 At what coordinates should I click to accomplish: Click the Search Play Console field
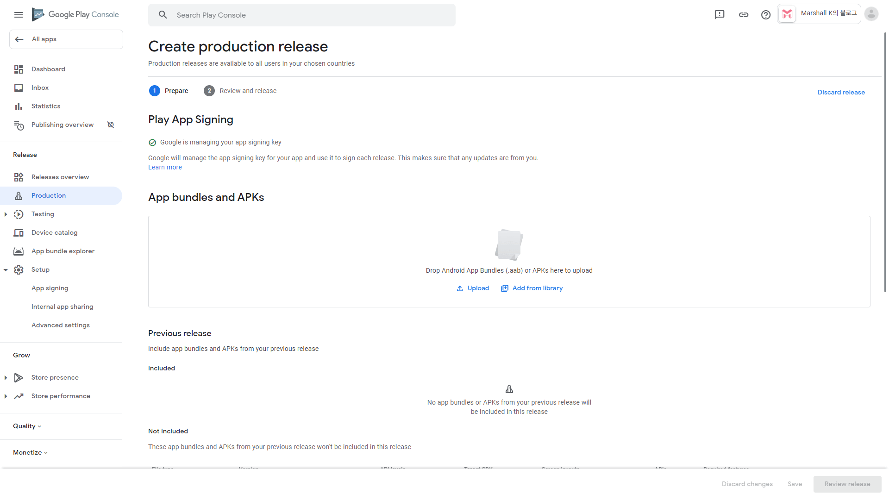301,15
